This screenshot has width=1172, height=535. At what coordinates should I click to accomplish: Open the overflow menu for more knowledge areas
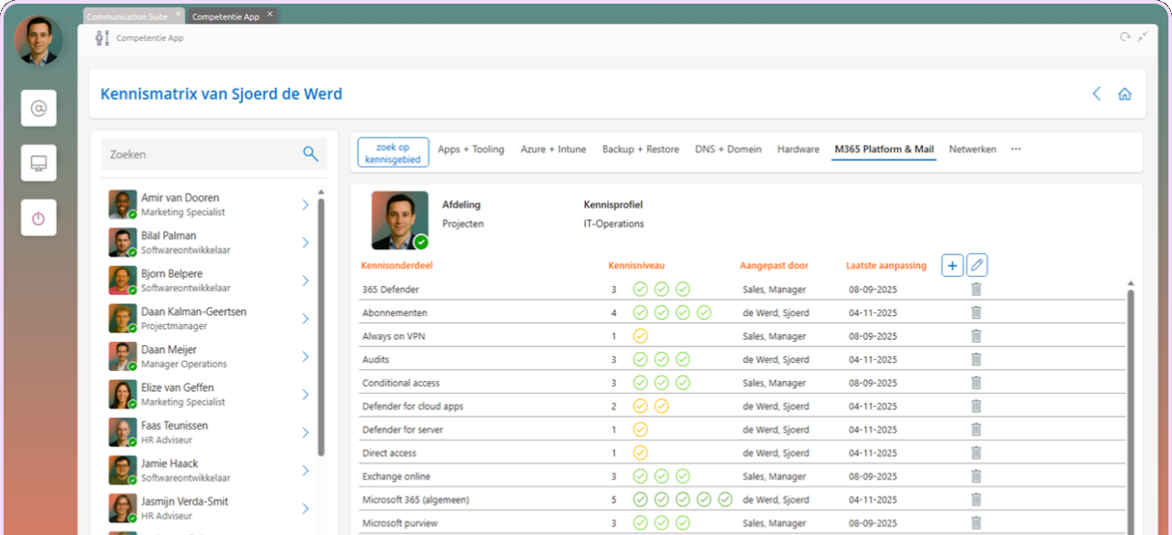pos(1015,148)
